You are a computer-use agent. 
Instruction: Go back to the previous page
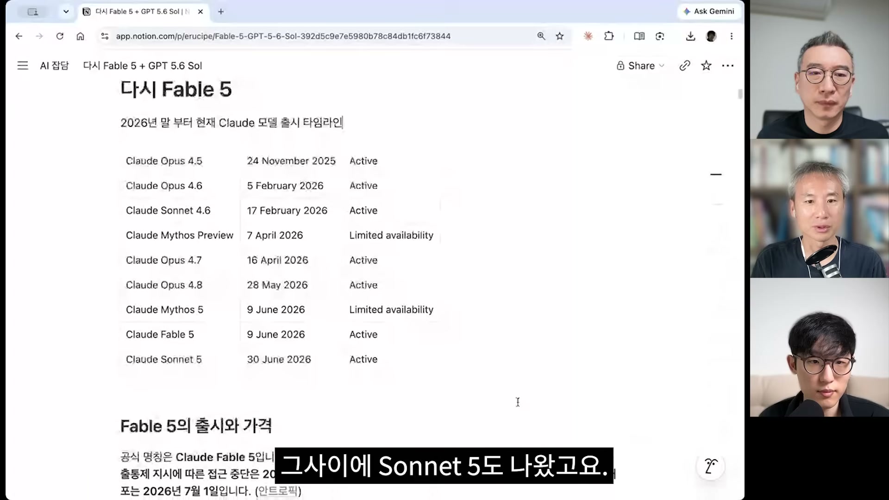pos(19,36)
